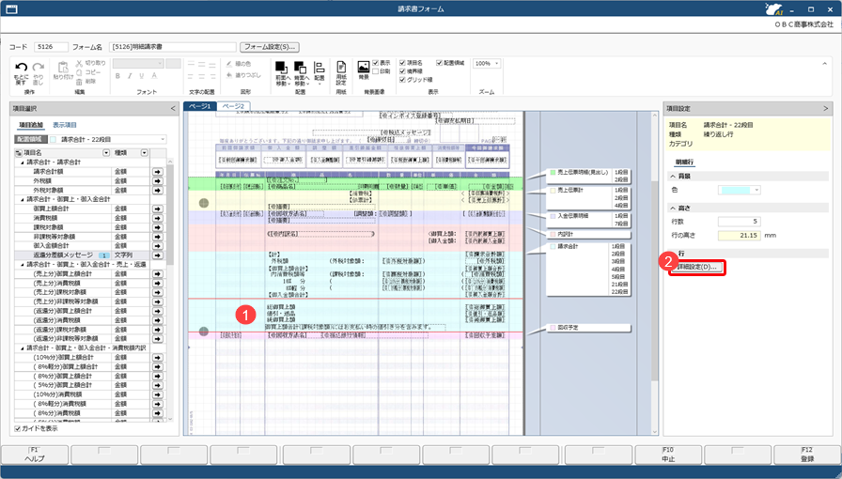
Task: Click the fill (塗りつぶし) tool
Action: 242,76
